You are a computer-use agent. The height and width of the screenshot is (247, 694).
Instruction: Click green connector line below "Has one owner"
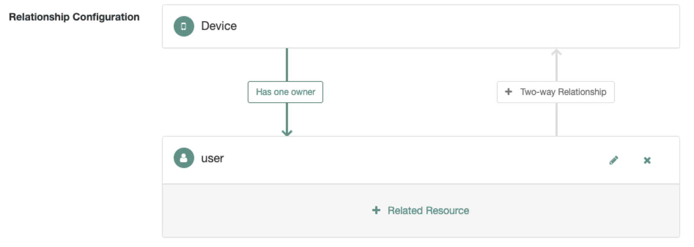click(287, 115)
